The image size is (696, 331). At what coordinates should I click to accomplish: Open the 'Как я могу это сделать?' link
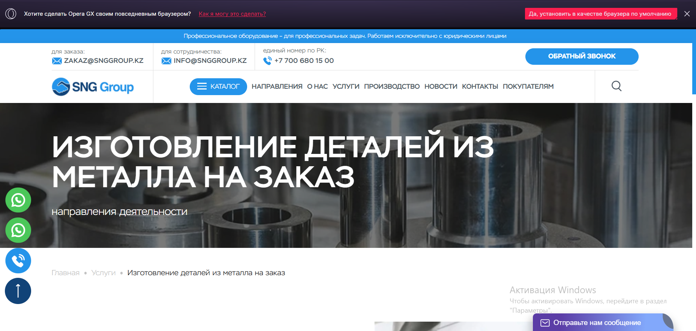[x=232, y=14]
